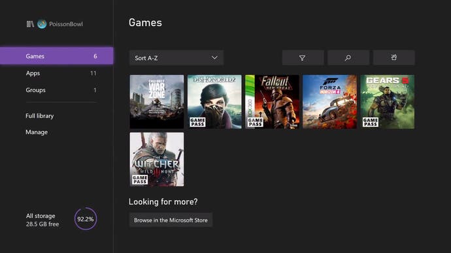Click Game Pass badge on The Witcher
451x253 pixels.
coord(140,179)
